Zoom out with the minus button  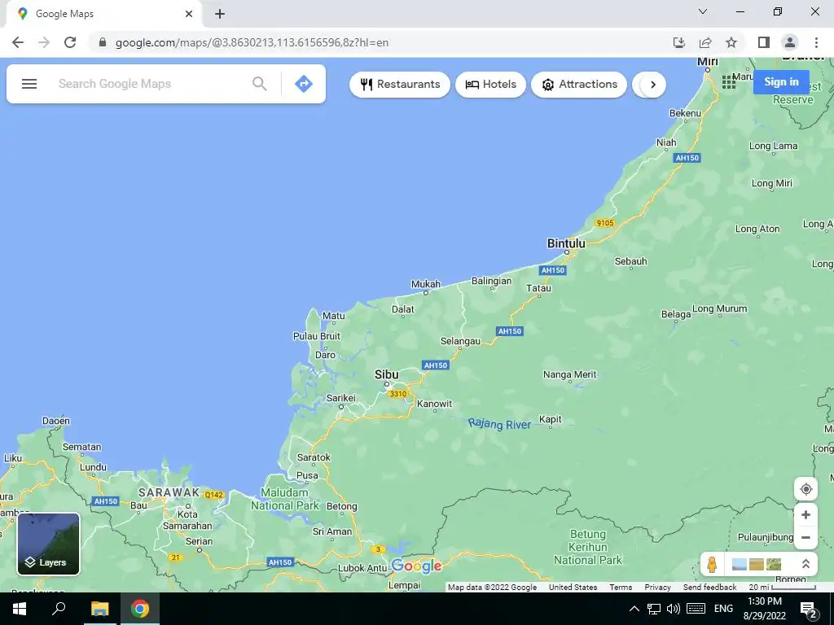pos(805,537)
